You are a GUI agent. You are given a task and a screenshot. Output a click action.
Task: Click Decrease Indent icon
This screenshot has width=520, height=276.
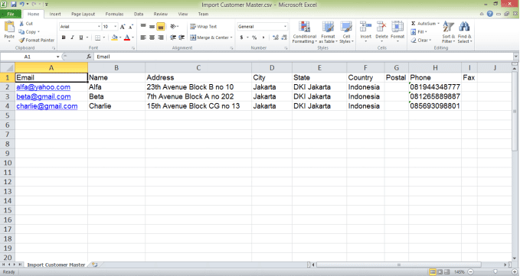(x=173, y=37)
